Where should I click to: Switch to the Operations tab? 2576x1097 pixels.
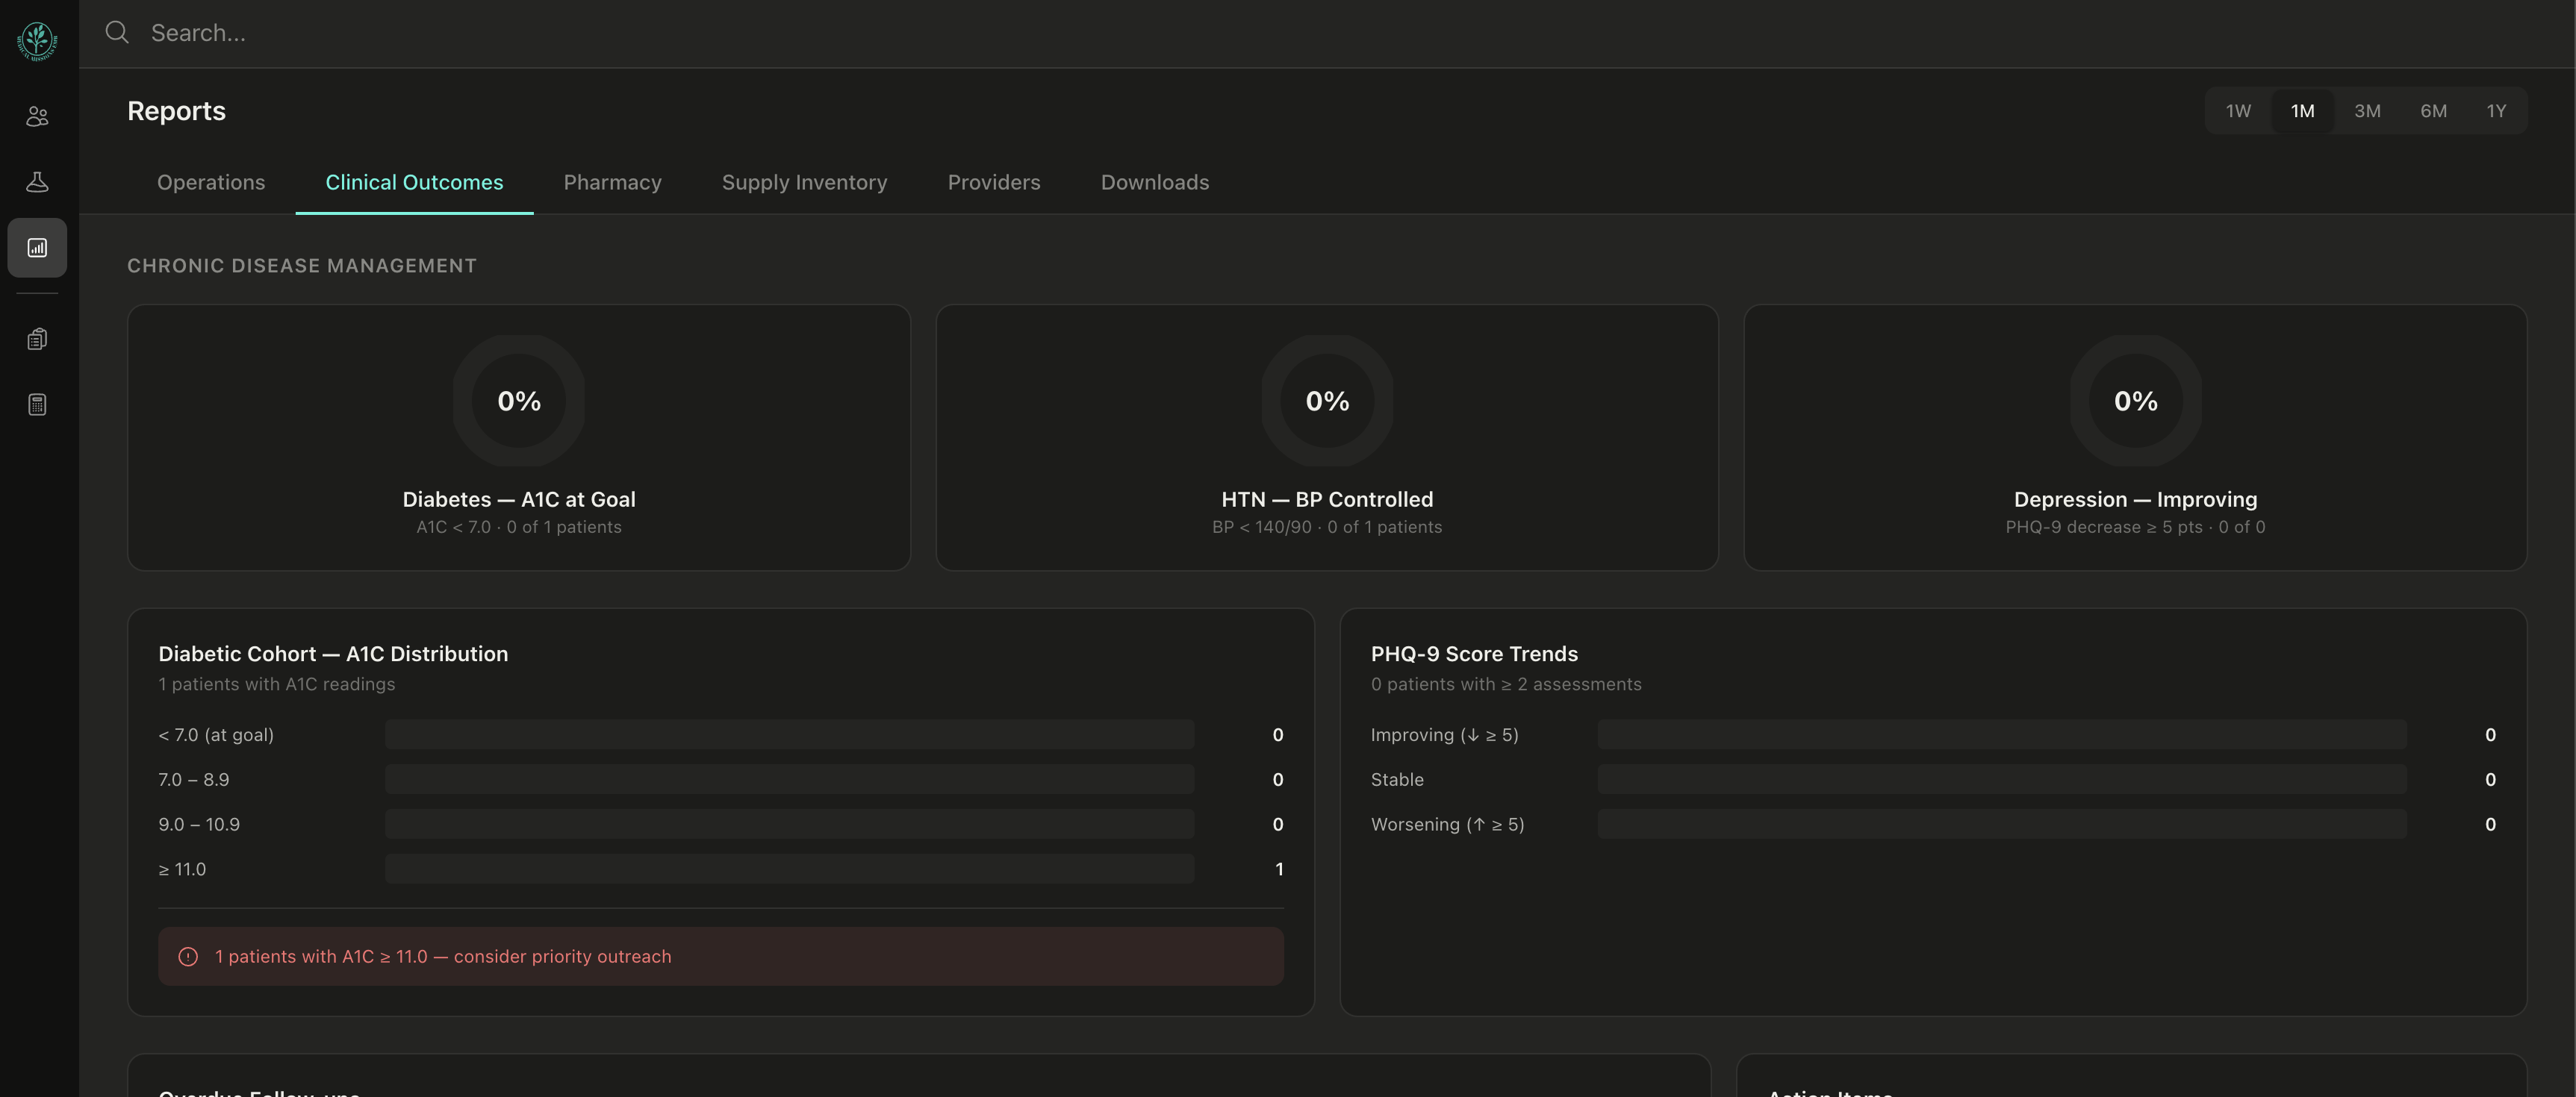211,183
